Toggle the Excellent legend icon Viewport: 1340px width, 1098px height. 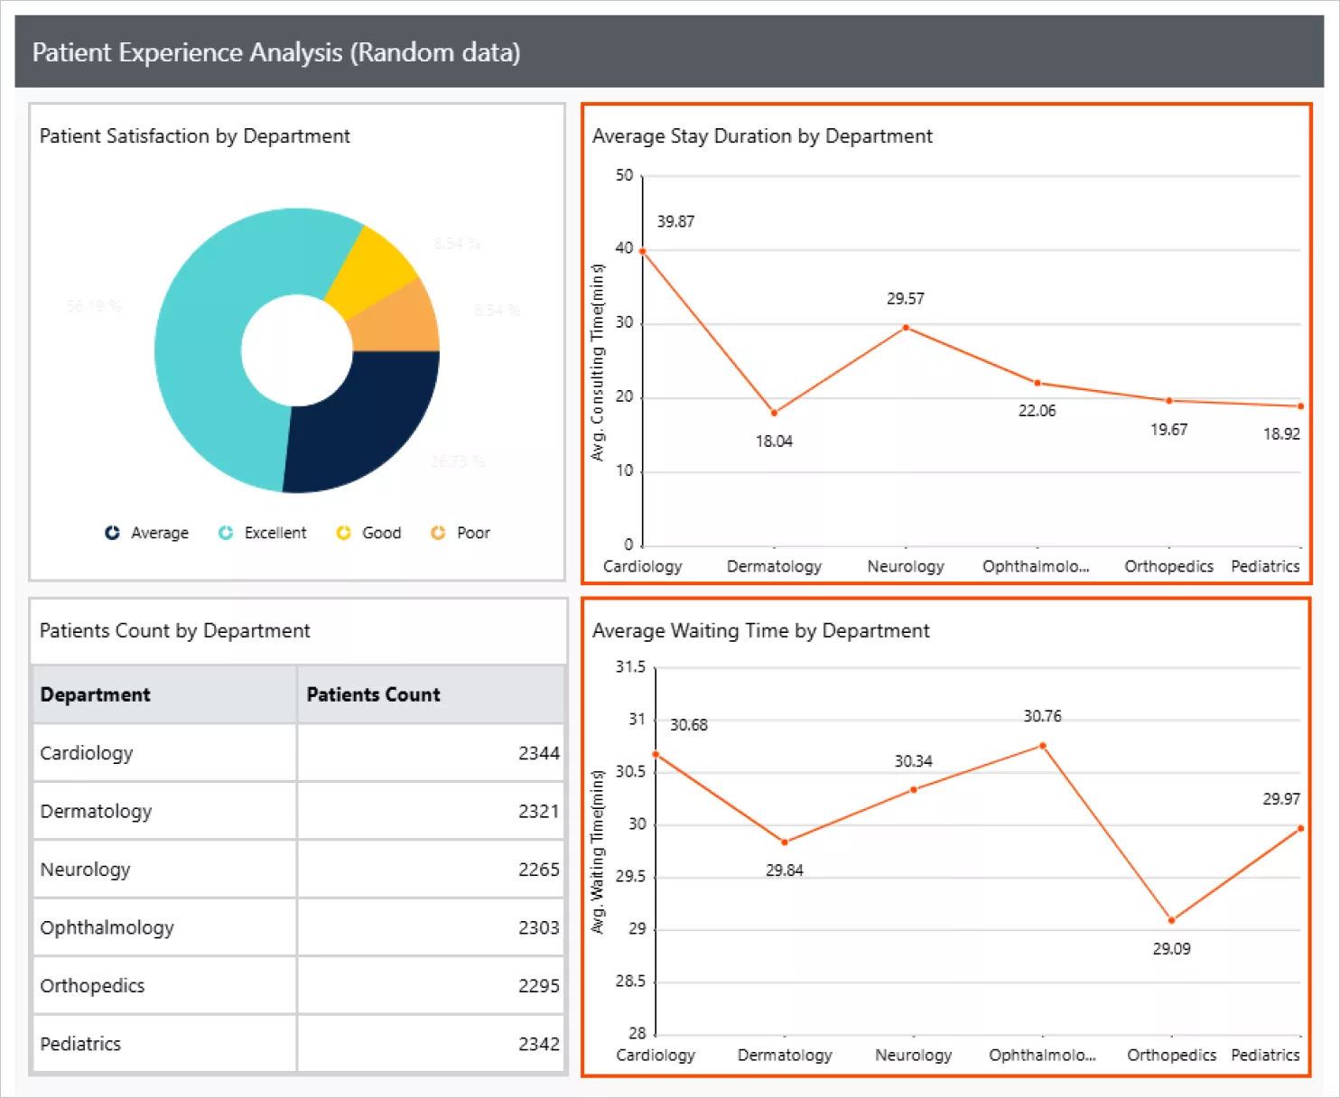[226, 533]
